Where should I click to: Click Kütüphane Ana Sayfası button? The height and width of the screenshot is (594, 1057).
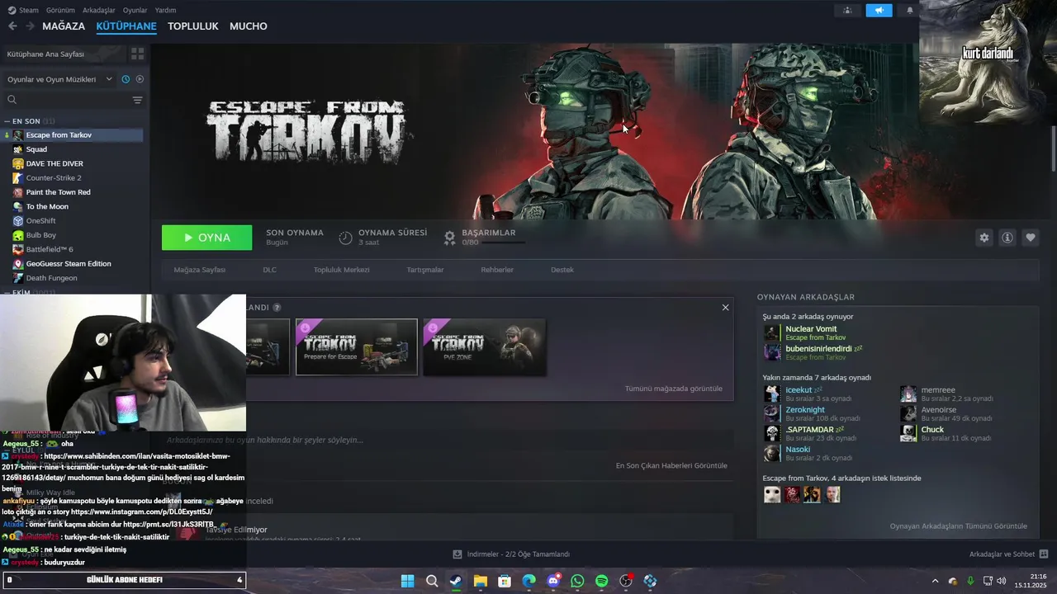64,54
